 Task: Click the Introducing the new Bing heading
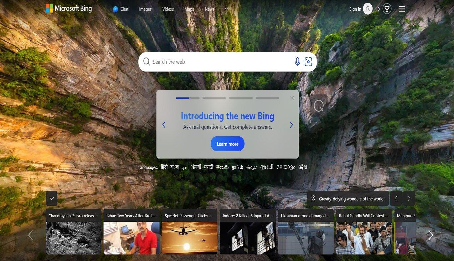click(x=228, y=116)
